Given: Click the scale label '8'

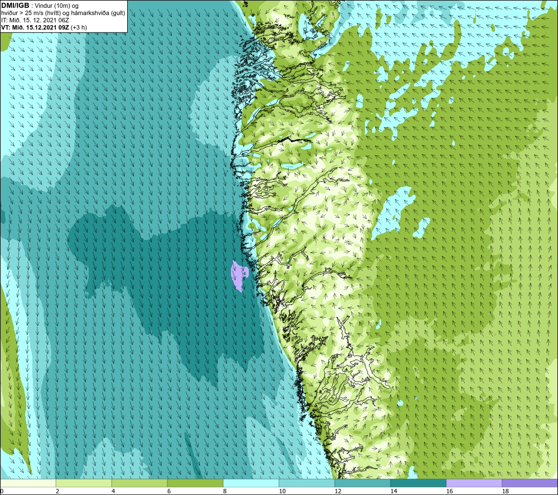Looking at the screenshot, I should [x=225, y=492].
